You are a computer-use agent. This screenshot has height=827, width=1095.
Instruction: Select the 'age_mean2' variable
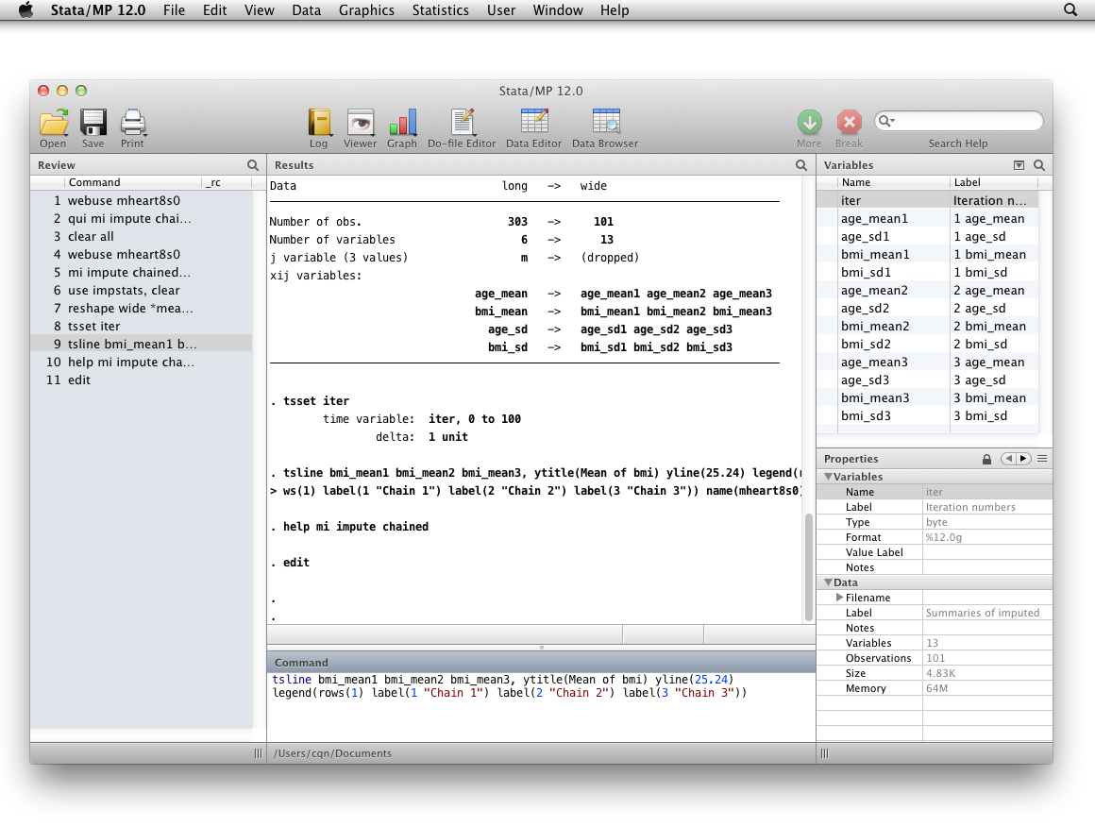[927, 290]
